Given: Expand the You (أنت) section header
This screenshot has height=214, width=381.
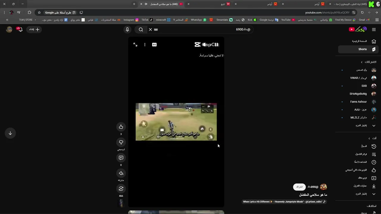Looking at the screenshot, I should pos(372,139).
